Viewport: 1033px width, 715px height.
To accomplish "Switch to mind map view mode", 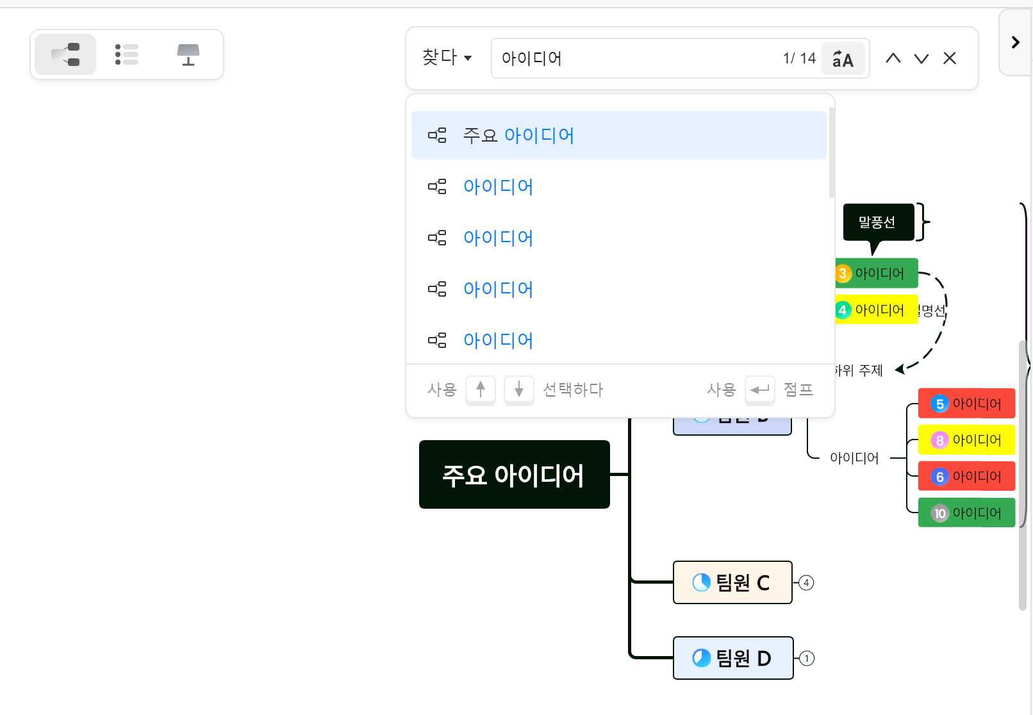I will (65, 54).
